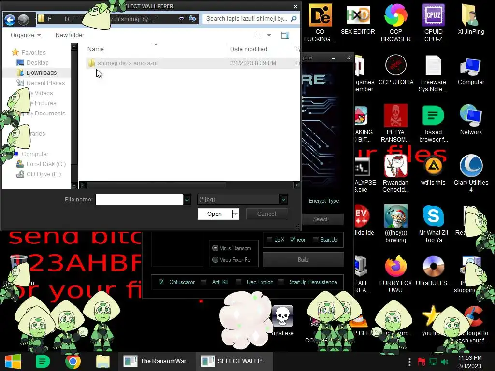The height and width of the screenshot is (371, 495).
Task: Click the Open button
Action: coord(215,214)
